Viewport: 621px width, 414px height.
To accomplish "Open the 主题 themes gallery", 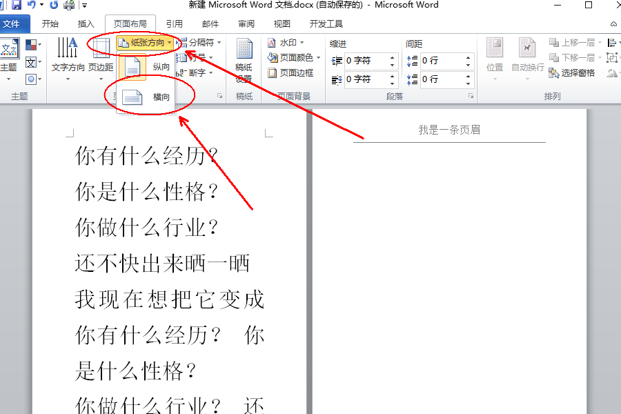I will point(9,59).
